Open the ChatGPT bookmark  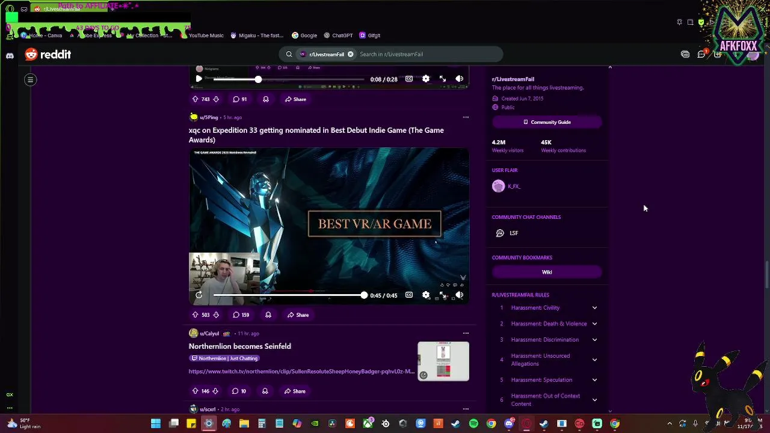(338, 35)
